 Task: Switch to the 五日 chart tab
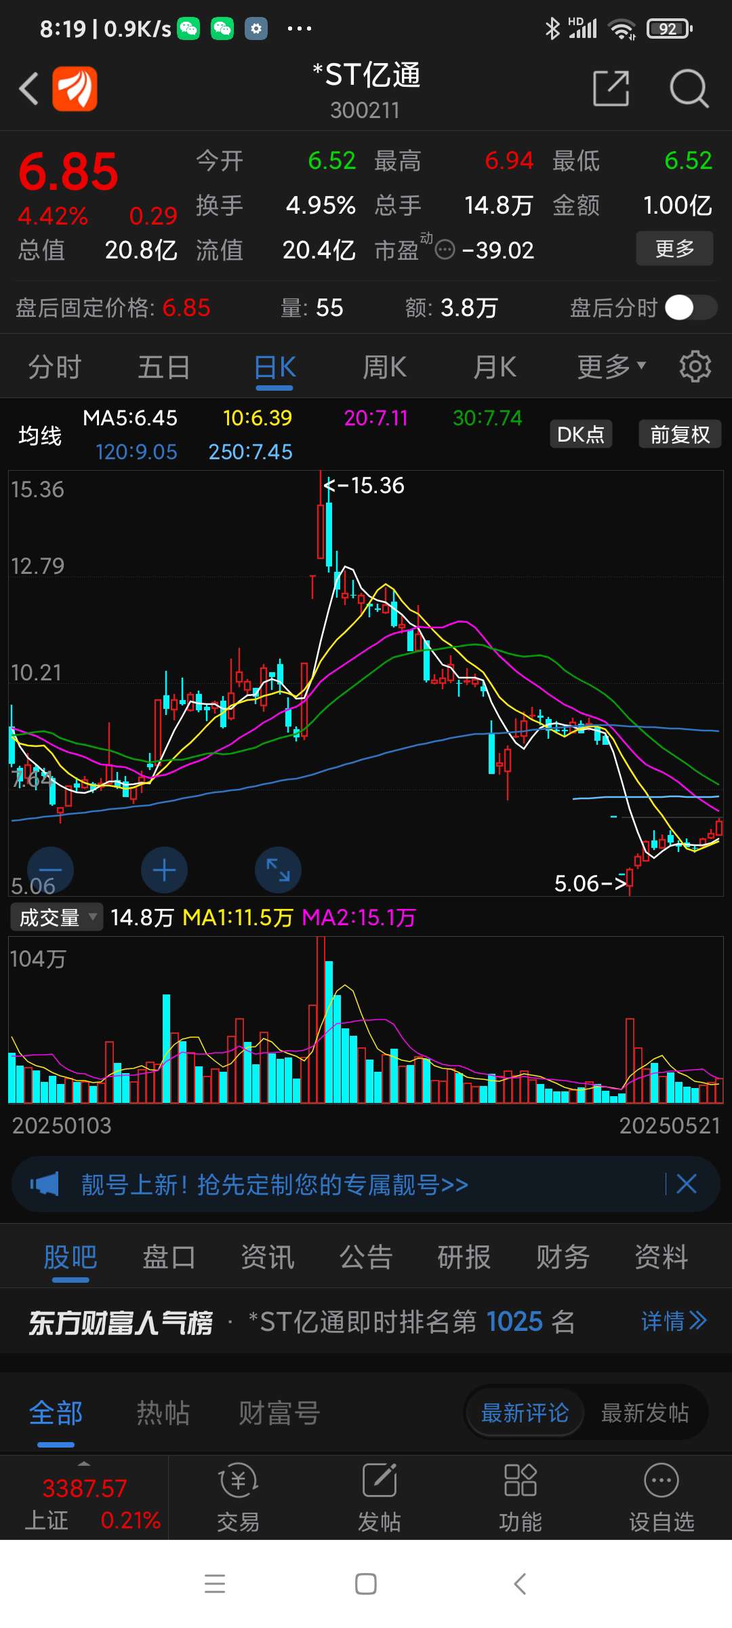(164, 367)
